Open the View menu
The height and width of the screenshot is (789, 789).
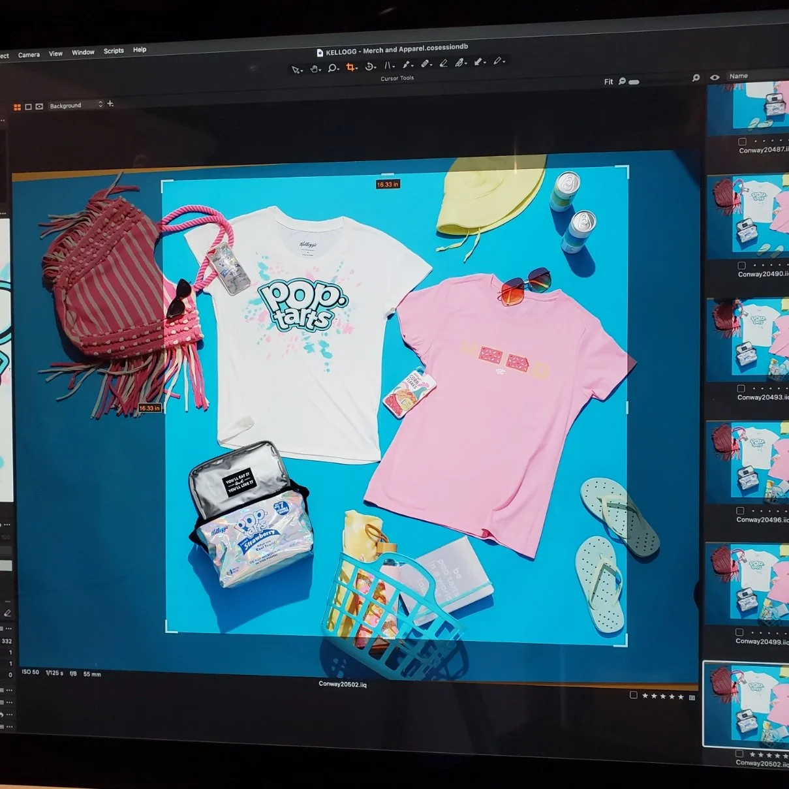[55, 54]
